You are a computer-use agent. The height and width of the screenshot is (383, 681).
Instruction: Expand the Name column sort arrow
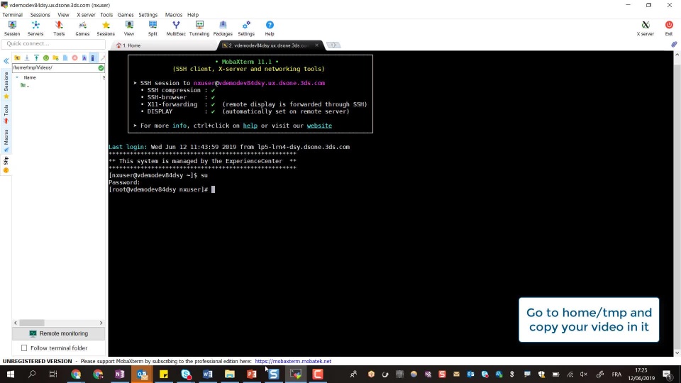click(x=17, y=77)
